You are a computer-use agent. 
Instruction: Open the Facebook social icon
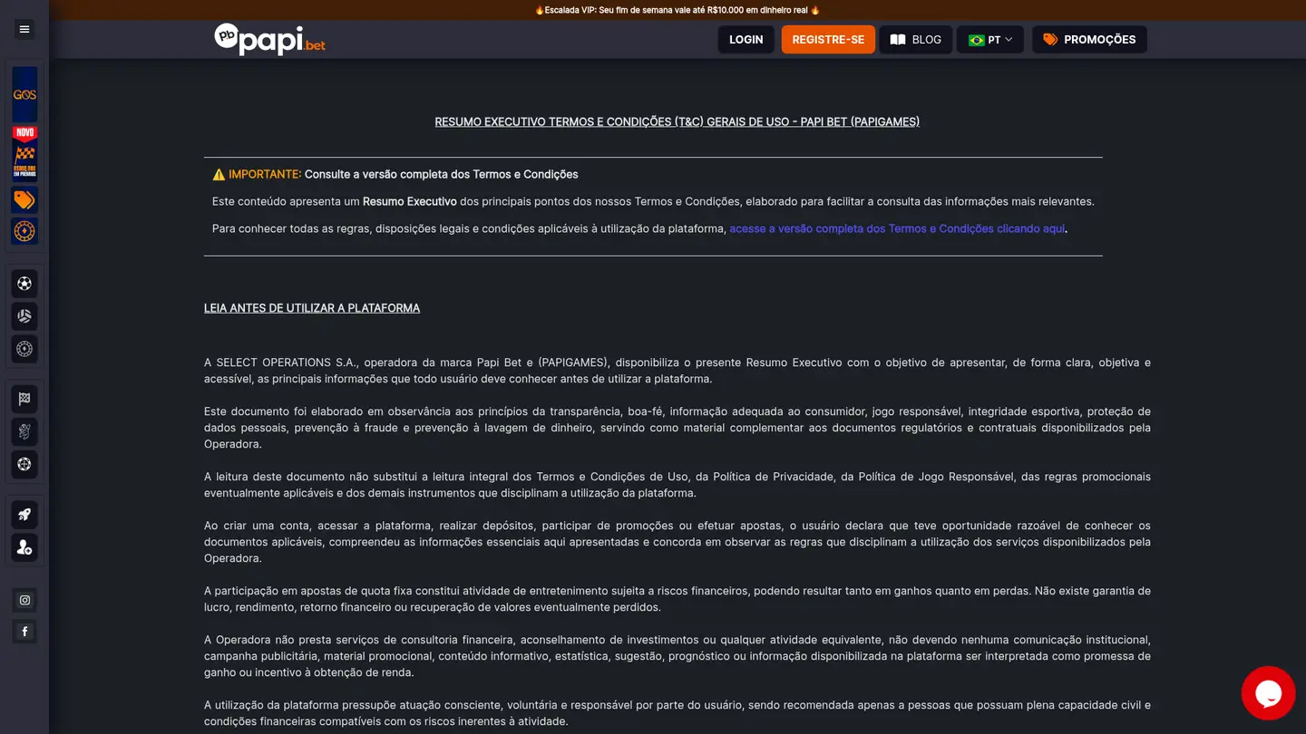pyautogui.click(x=24, y=632)
